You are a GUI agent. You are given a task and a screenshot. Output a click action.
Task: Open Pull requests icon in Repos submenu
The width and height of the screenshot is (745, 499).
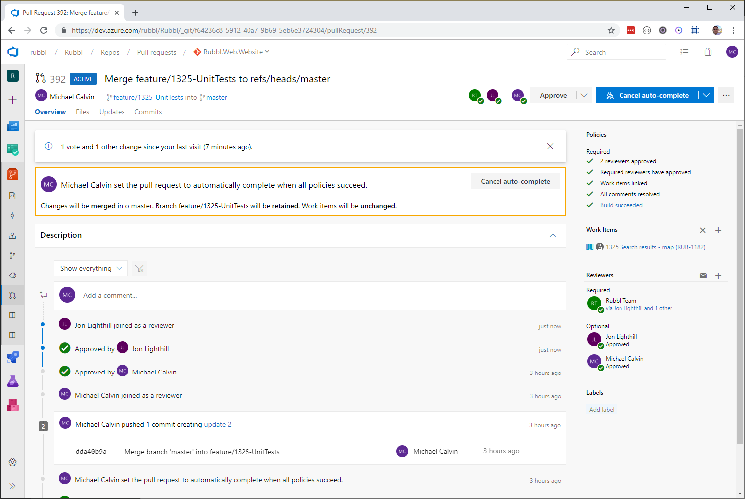[x=13, y=295]
